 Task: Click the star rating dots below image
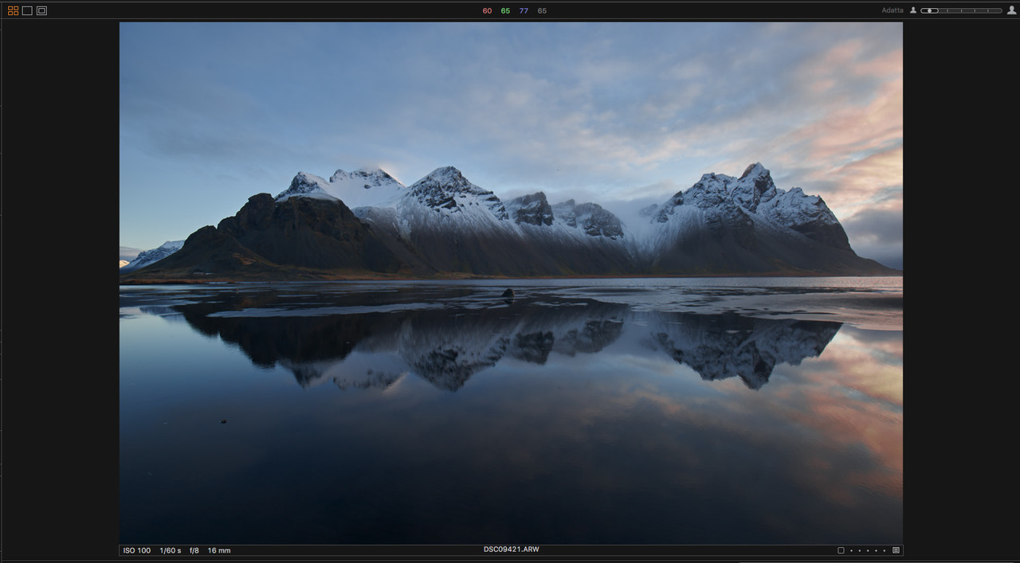(x=868, y=550)
